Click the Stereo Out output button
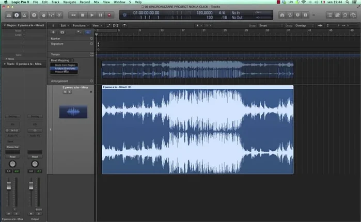The width and height of the screenshot is (361, 222). click(12, 147)
